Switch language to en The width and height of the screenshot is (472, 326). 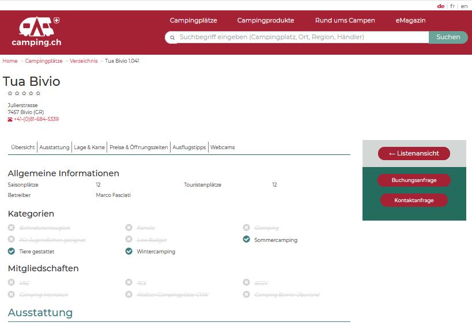464,6
